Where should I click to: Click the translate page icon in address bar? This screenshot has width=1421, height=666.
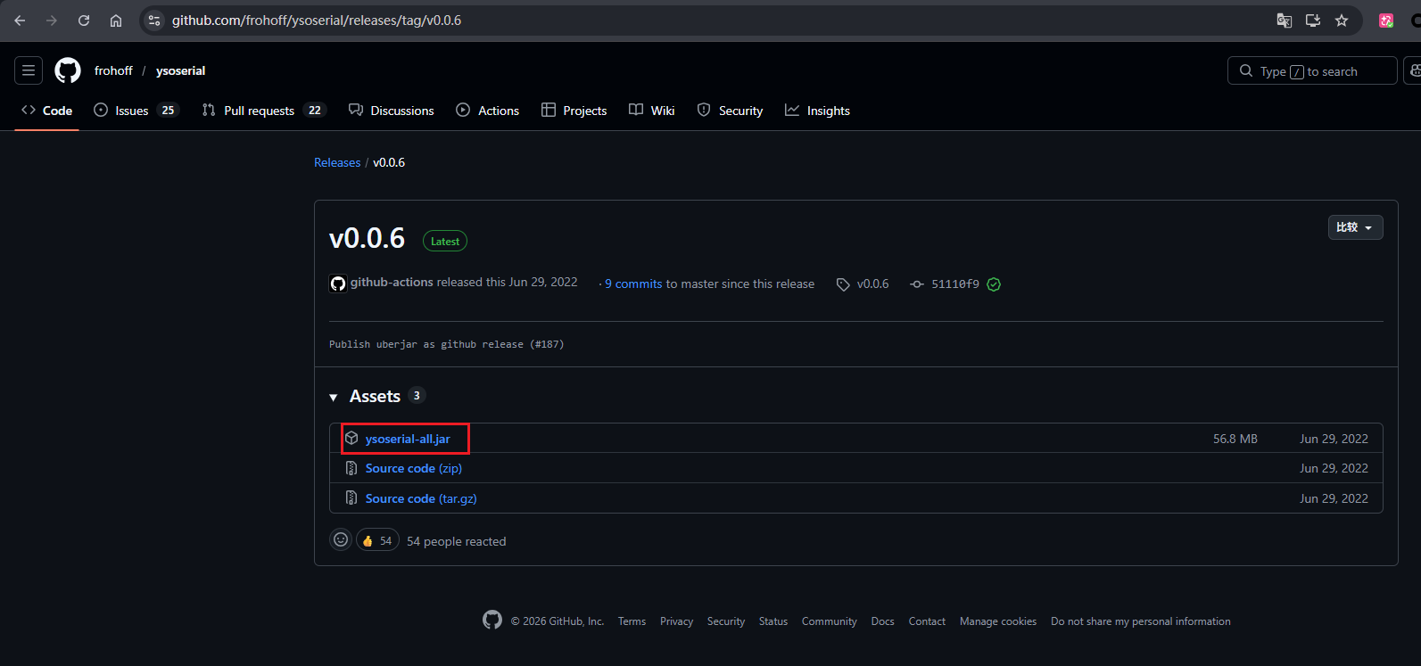(1284, 21)
